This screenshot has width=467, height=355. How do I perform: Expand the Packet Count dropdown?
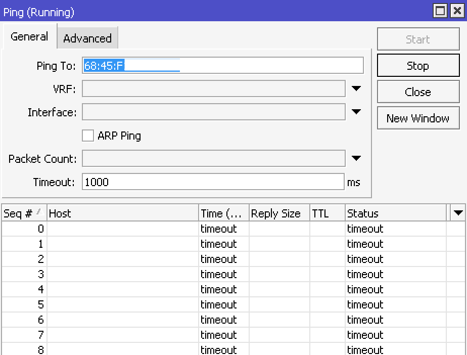pyautogui.click(x=356, y=158)
